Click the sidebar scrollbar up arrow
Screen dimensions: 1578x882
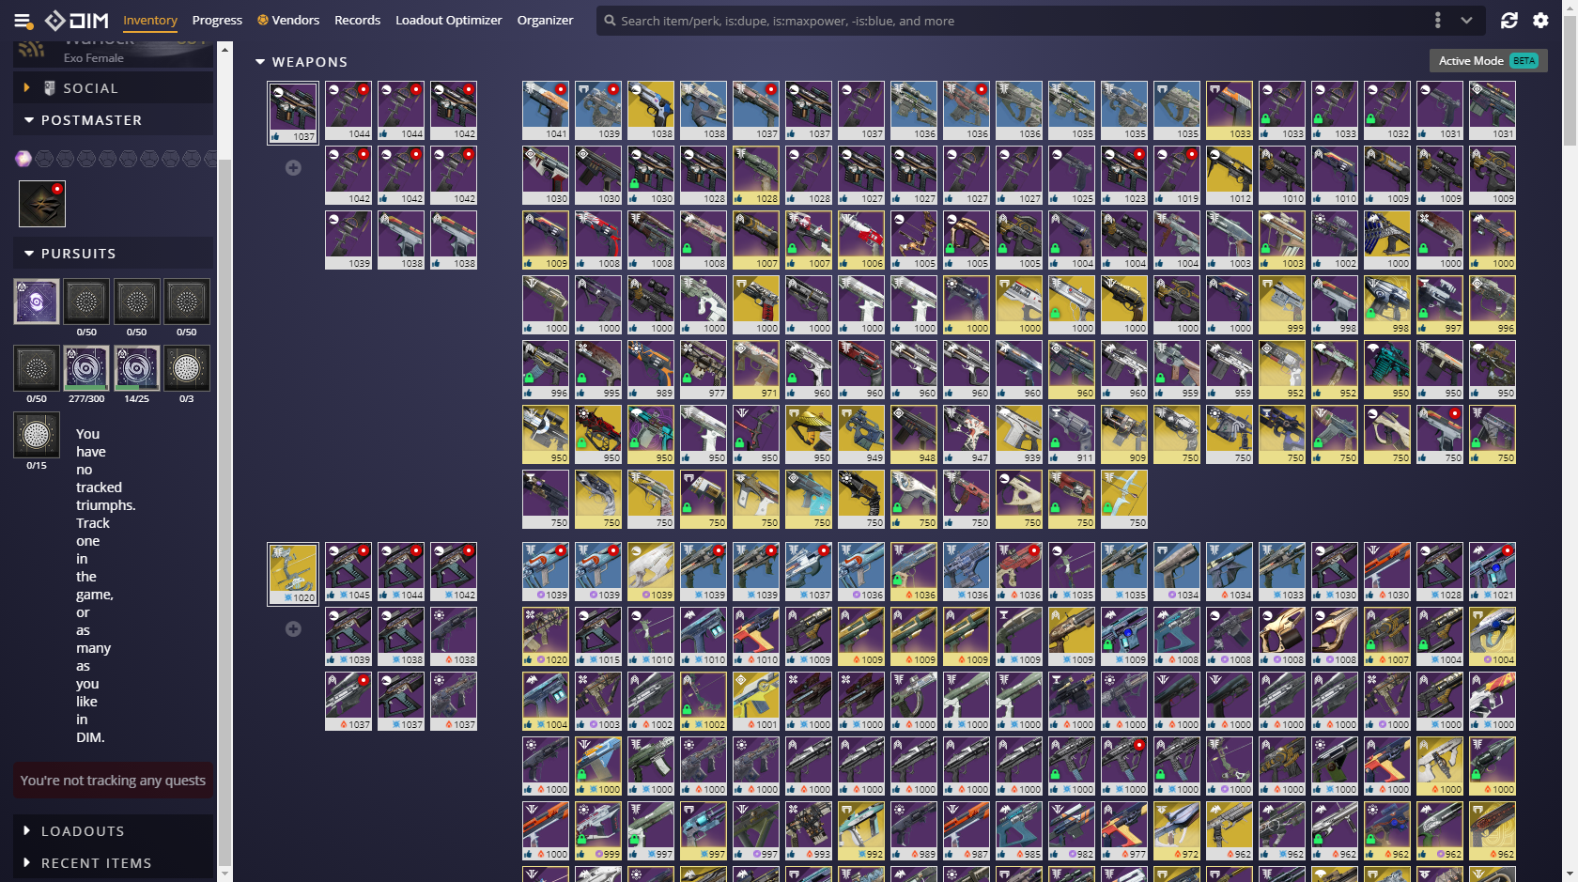(224, 49)
